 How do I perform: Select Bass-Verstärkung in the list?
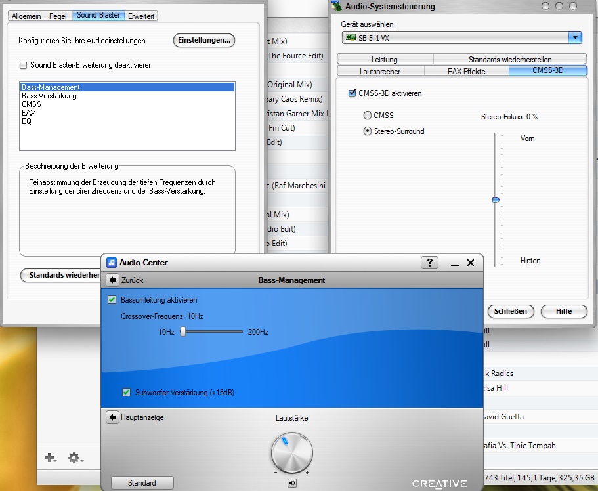point(127,96)
